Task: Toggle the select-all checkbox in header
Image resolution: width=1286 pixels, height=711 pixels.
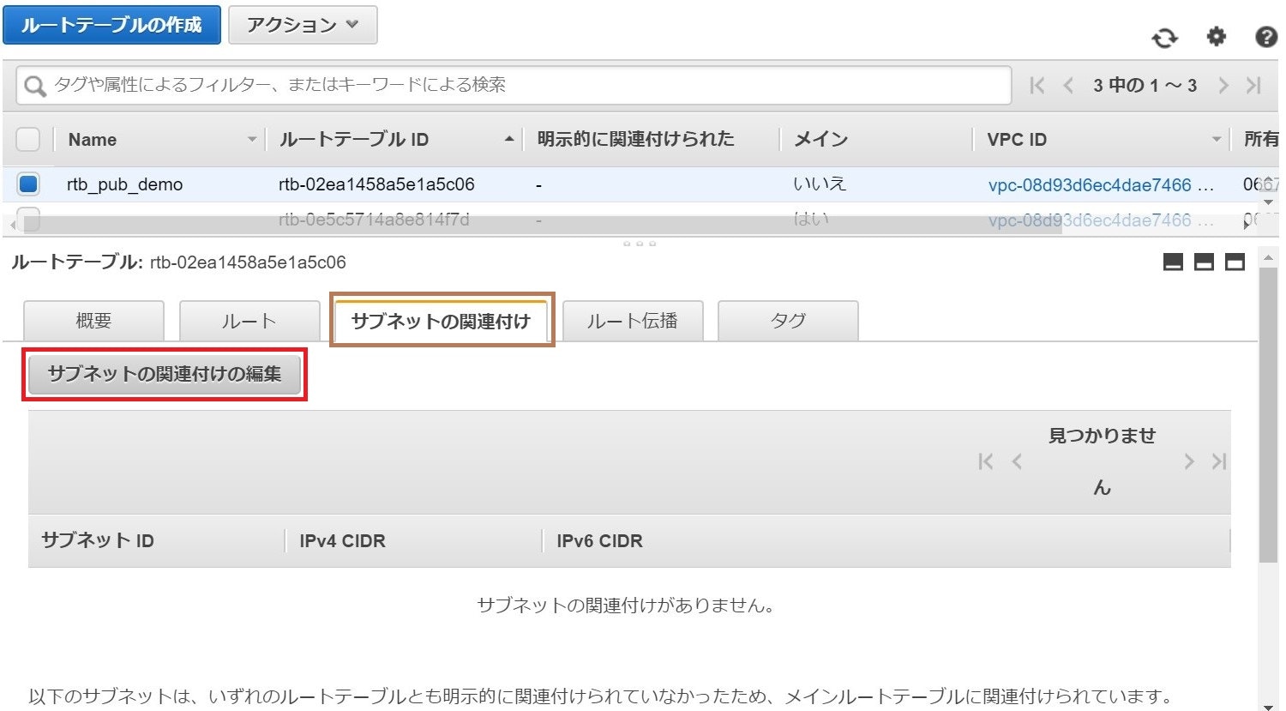Action: click(x=28, y=139)
